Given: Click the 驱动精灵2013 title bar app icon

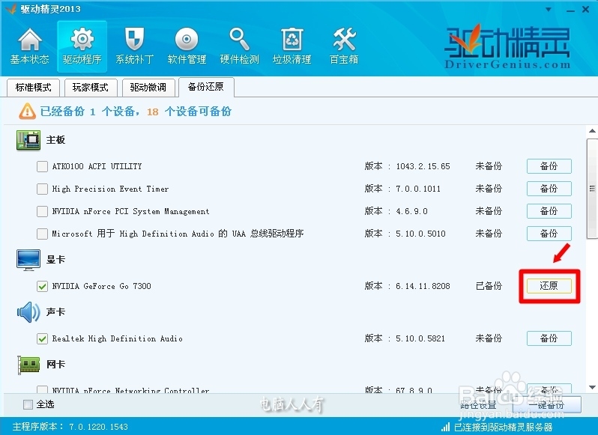Looking at the screenshot, I should pos(10,9).
